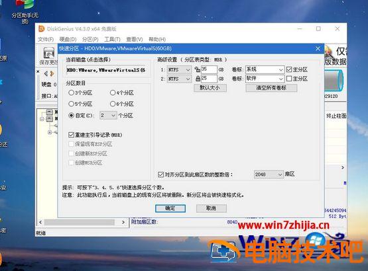The height and width of the screenshot is (271, 368).
Task: Click the 8040 value next to 附加扇区数
Action: [x=232, y=222]
